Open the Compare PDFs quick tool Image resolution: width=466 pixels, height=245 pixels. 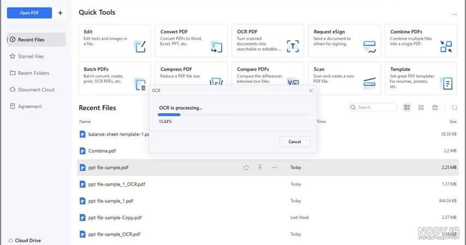point(268,74)
